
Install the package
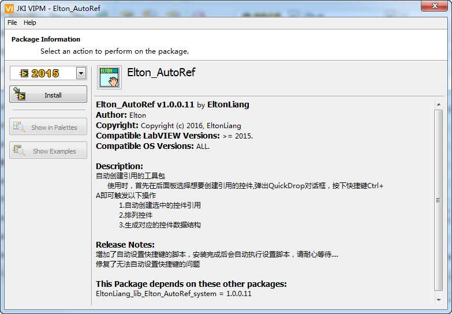tap(48, 94)
